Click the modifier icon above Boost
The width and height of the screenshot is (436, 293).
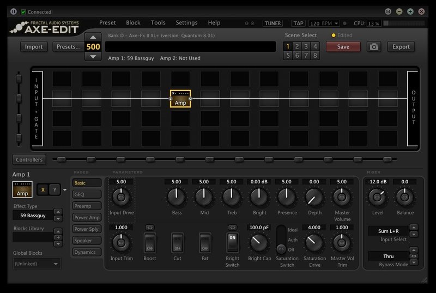pos(149,228)
